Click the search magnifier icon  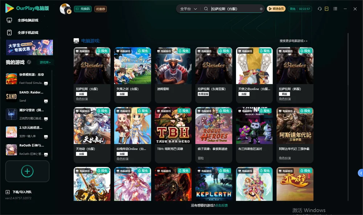206,9
